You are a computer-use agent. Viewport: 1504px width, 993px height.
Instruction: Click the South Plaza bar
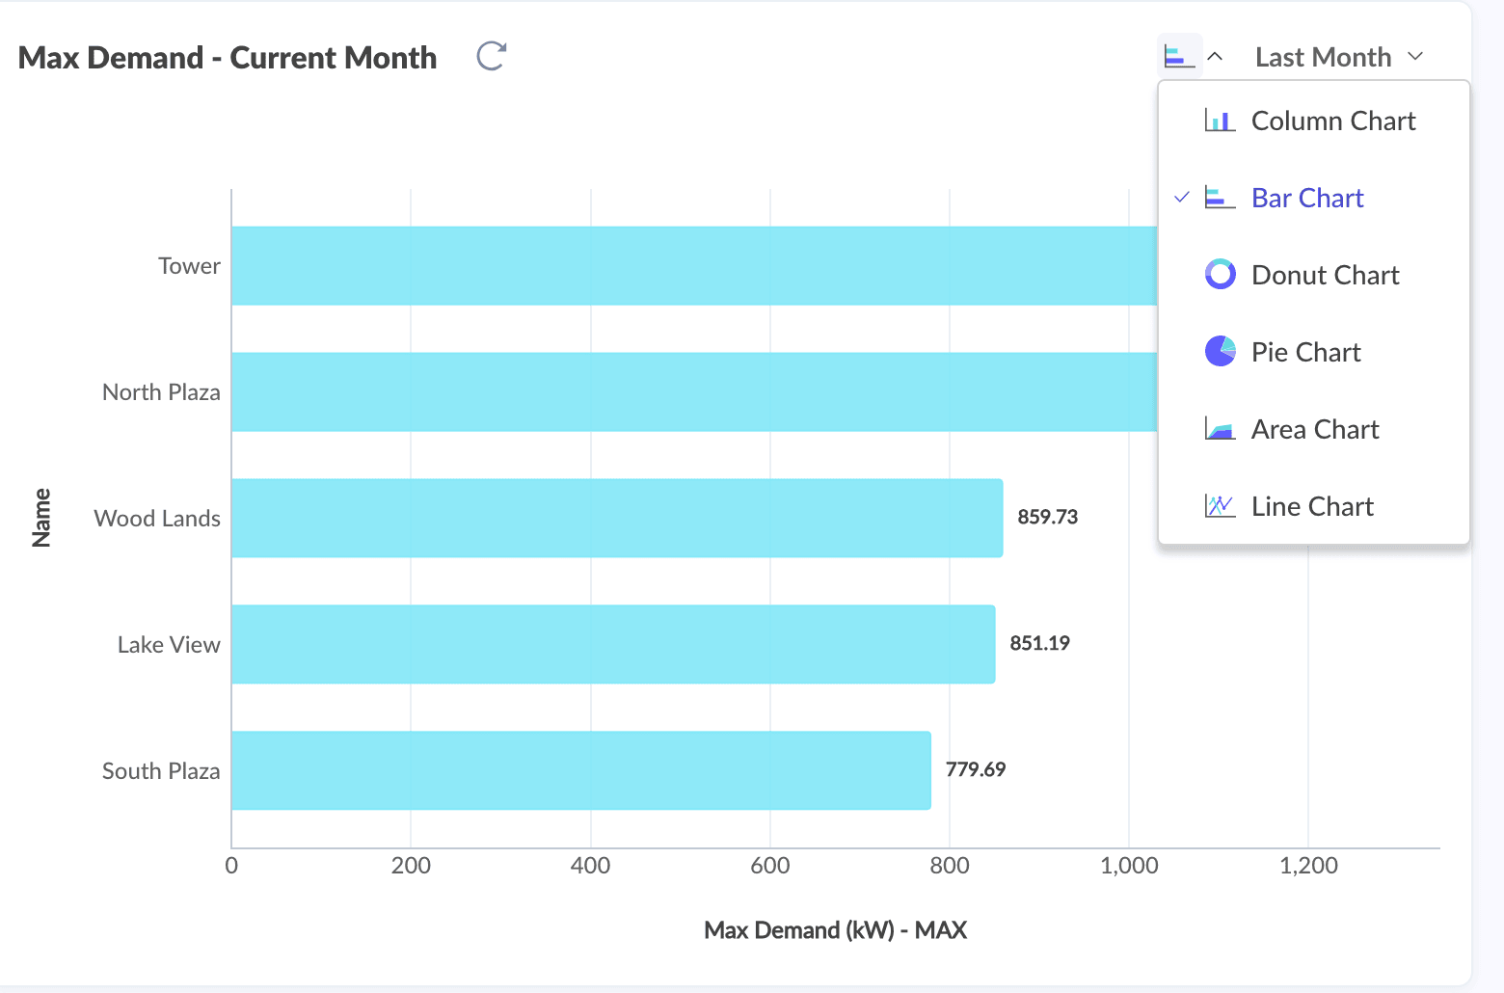coord(580,770)
